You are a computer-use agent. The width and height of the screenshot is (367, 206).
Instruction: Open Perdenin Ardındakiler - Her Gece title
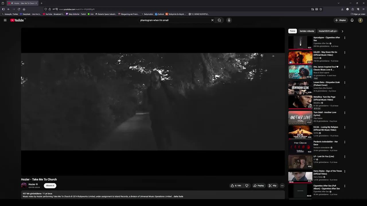point(325,143)
